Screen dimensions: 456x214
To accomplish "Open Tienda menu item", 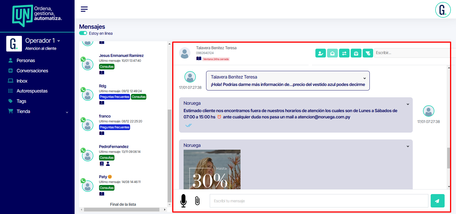I will pyautogui.click(x=23, y=111).
